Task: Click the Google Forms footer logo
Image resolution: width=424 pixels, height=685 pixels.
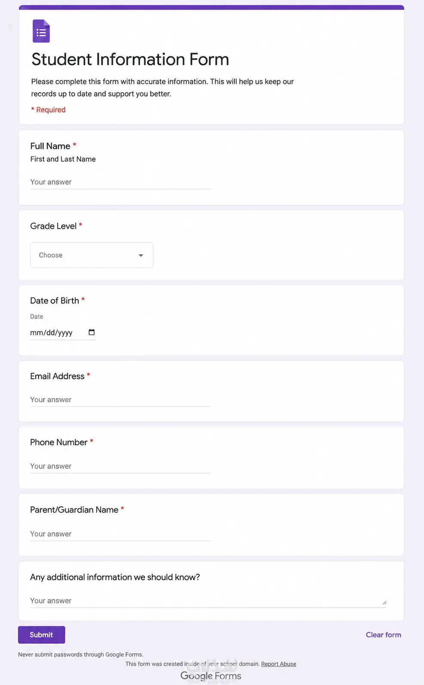Action: point(210,676)
